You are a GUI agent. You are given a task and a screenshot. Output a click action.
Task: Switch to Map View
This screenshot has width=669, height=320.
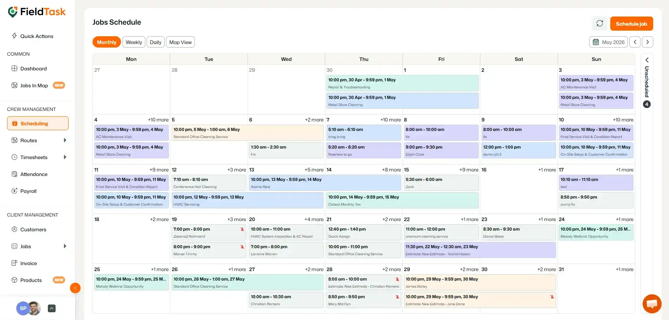click(x=180, y=42)
